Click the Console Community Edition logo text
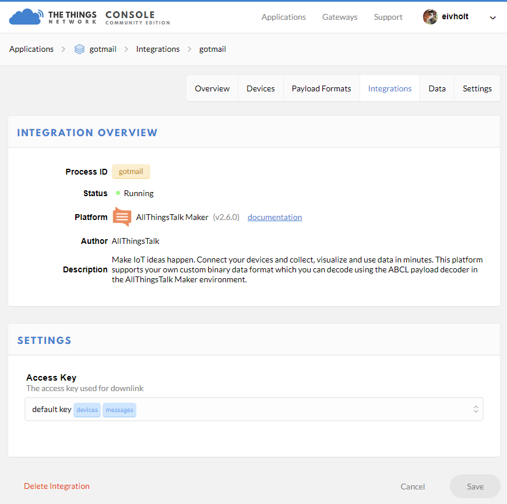507x504 pixels. pos(138,17)
